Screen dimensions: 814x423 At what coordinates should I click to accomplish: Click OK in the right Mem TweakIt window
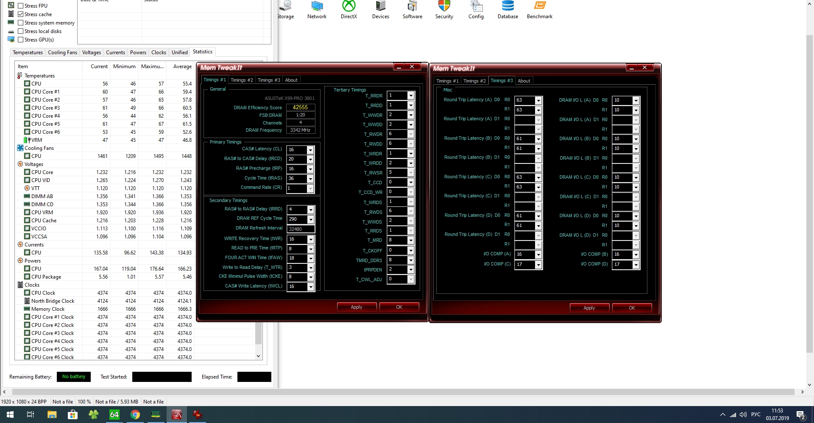[632, 308]
